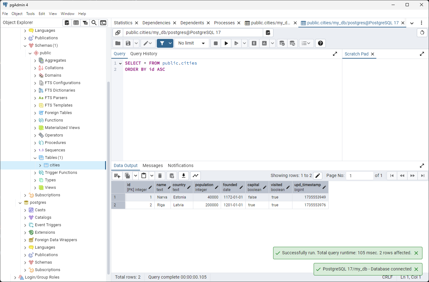The width and height of the screenshot is (429, 282).
Task: Open the edit pencil options dropdown
Action: pos(148,43)
